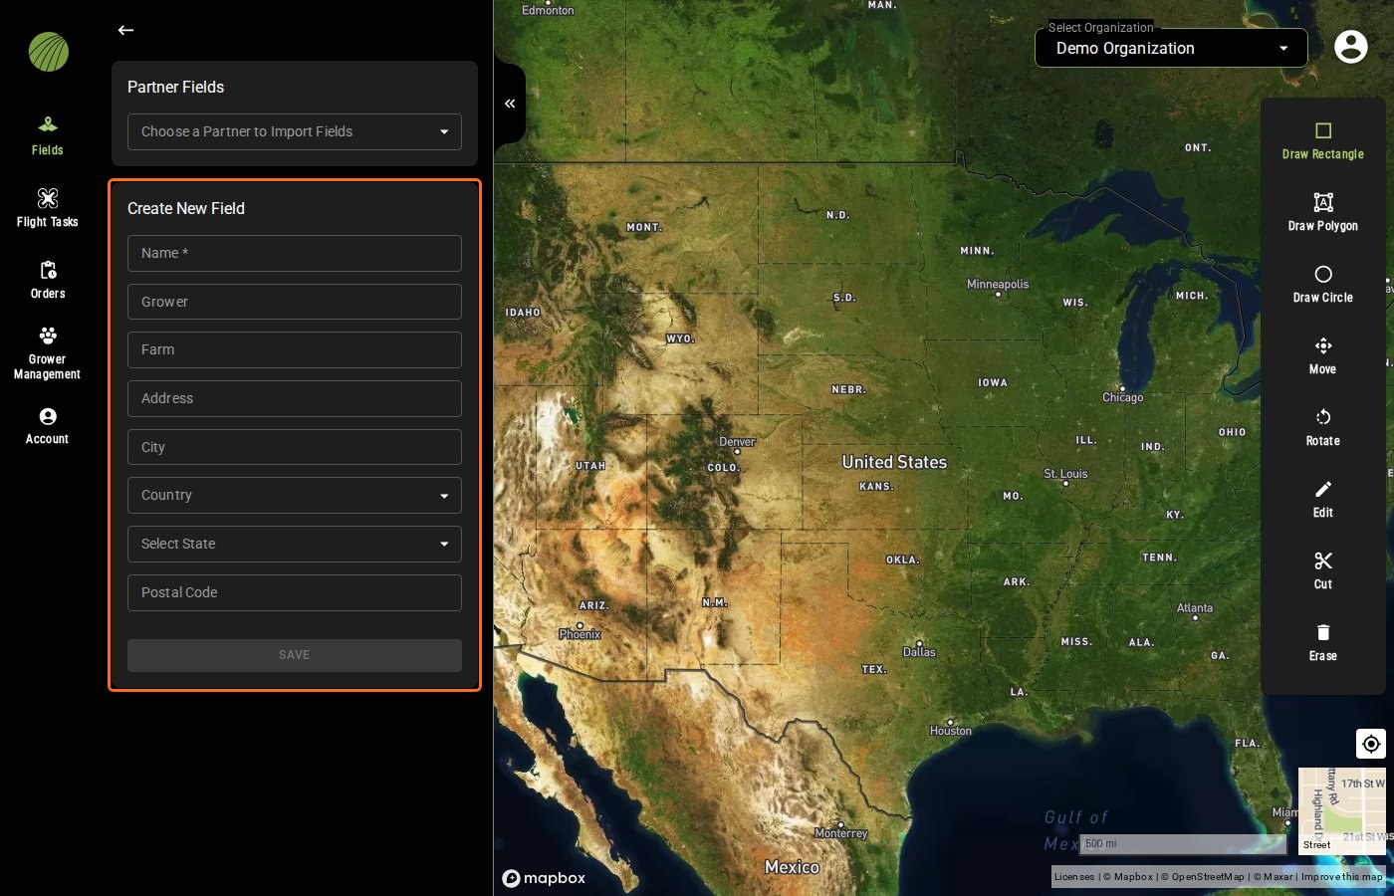Click the Chicago city label on map
This screenshot has height=896, width=1394.
click(x=1122, y=397)
